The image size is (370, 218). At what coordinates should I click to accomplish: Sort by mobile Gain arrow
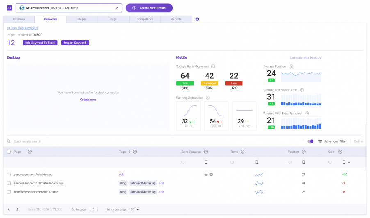click(349, 162)
